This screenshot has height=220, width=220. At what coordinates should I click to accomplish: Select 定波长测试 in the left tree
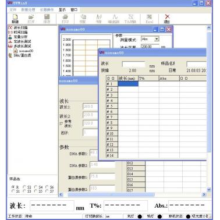click(22, 41)
